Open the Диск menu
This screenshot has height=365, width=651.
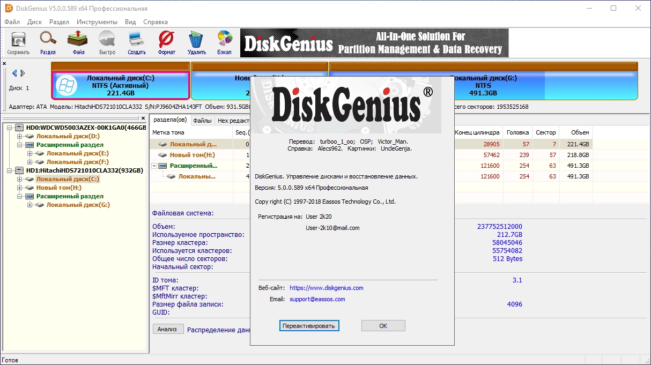coord(34,22)
